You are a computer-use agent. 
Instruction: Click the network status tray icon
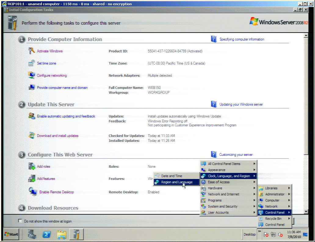pos(273,234)
